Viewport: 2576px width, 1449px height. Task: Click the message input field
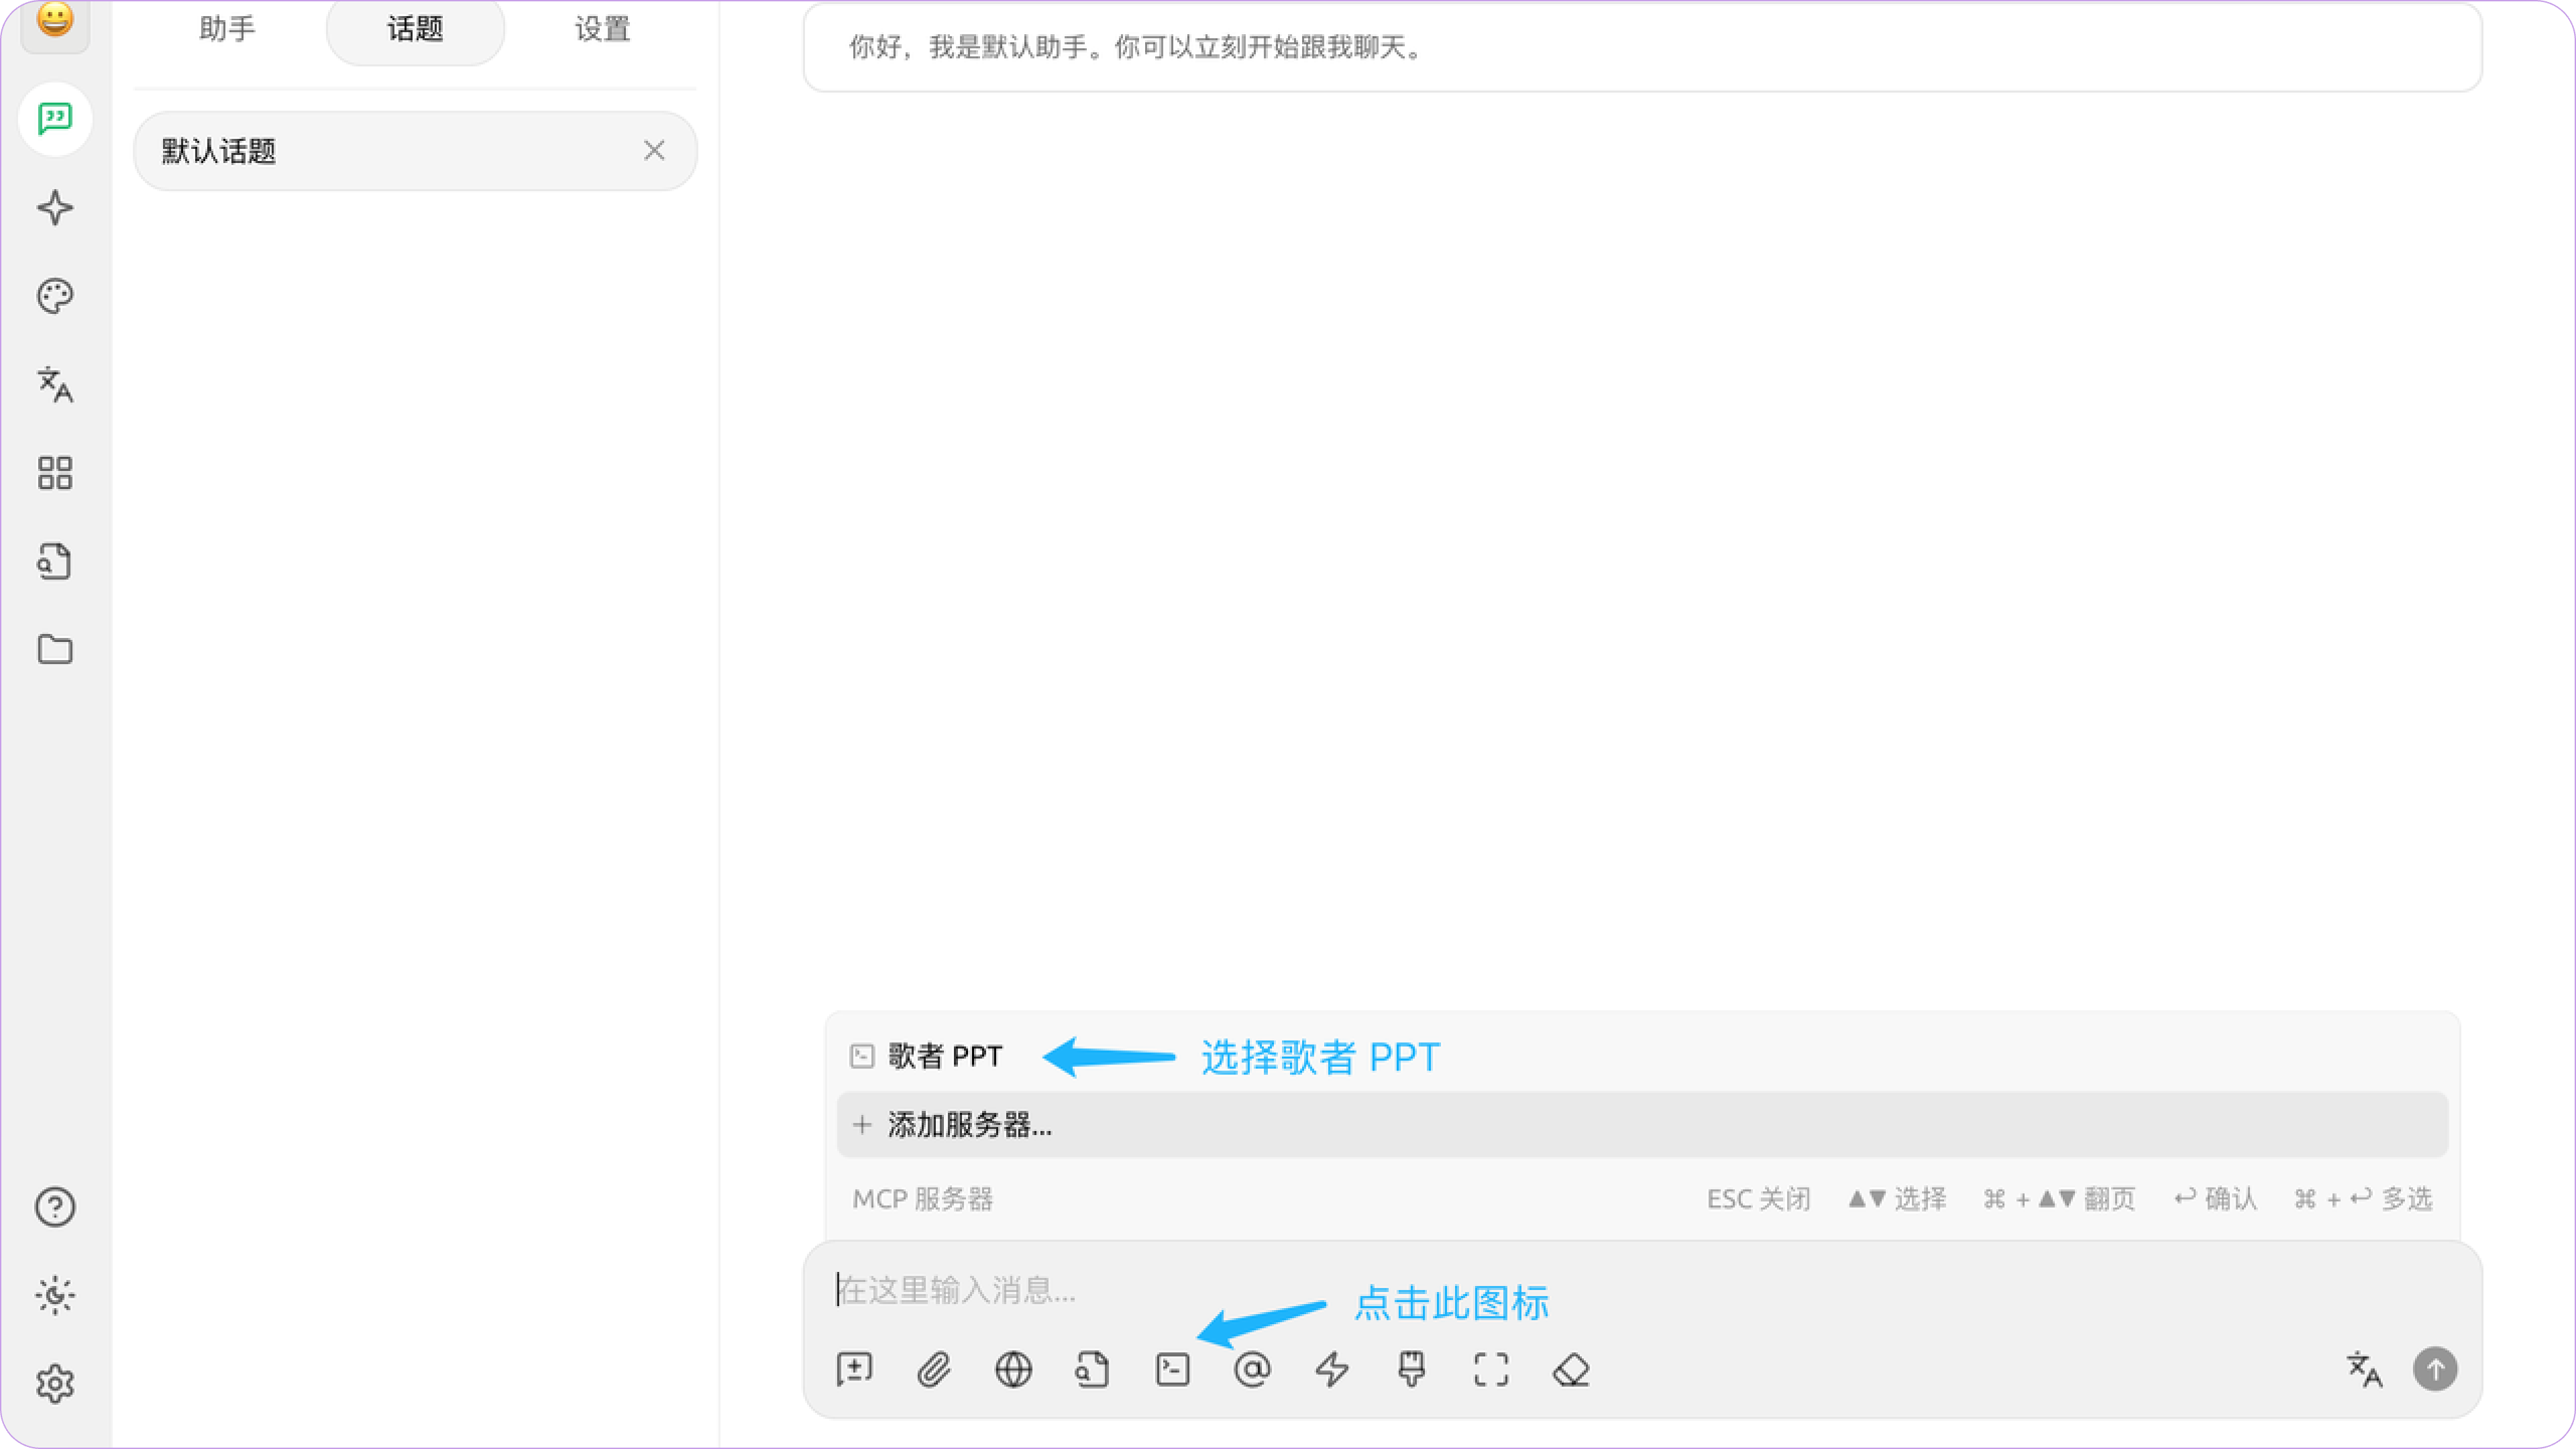[x=1642, y=1291]
